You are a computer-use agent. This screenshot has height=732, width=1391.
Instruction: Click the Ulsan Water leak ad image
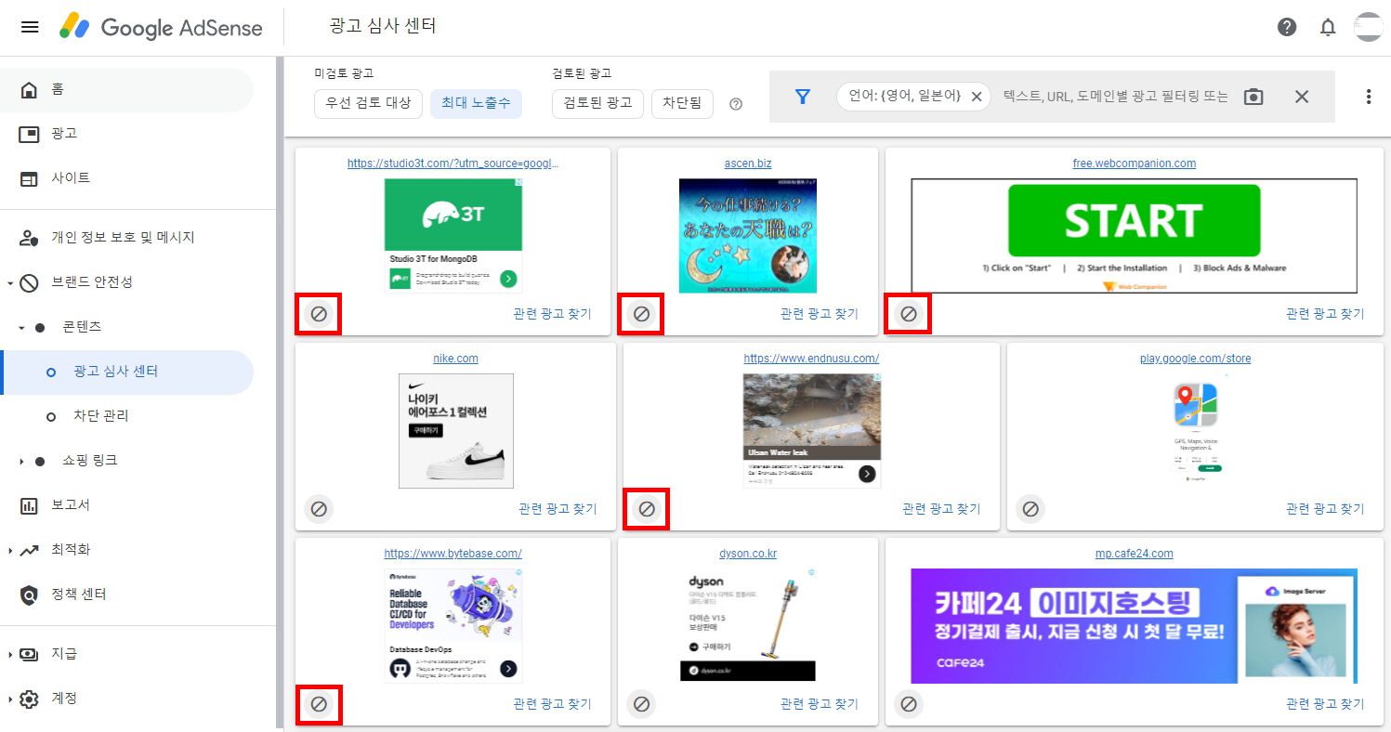tap(811, 431)
